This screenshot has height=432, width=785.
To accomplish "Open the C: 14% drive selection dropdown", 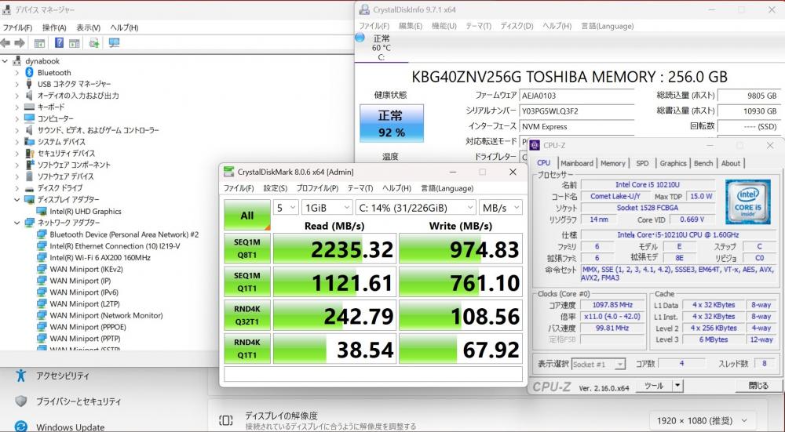I will point(415,208).
